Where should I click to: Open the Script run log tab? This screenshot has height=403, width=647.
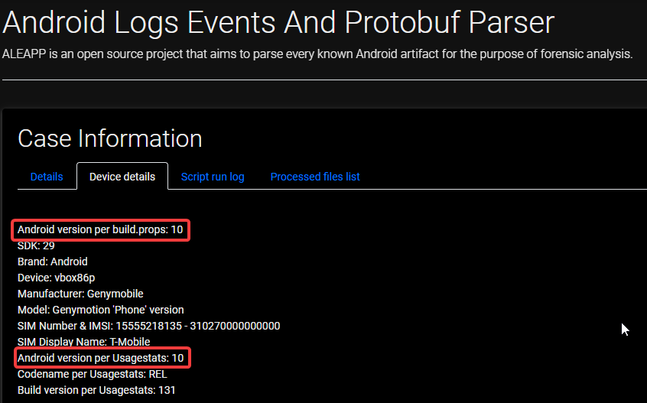point(213,177)
